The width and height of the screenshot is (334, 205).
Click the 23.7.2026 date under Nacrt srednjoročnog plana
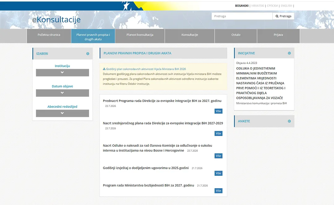[x=110, y=128]
